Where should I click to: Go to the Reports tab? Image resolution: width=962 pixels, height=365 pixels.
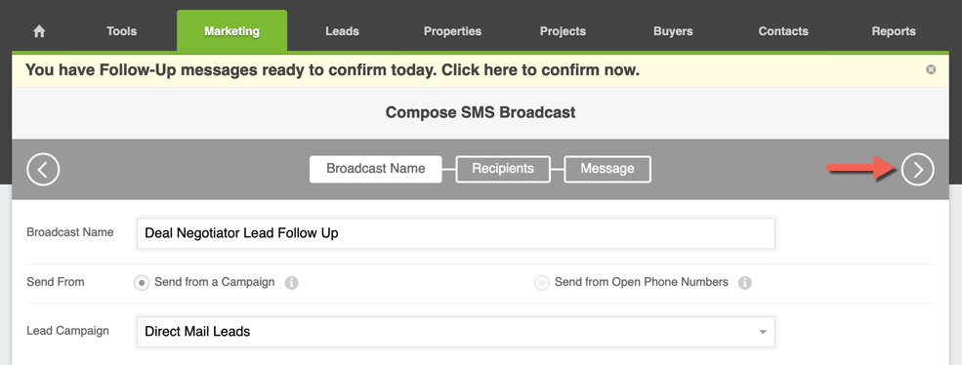point(894,31)
